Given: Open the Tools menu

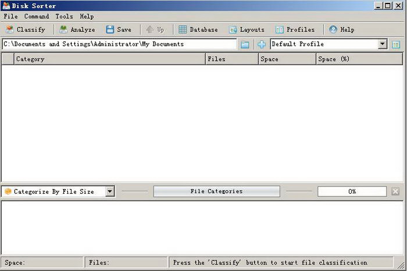Looking at the screenshot, I should (x=64, y=16).
